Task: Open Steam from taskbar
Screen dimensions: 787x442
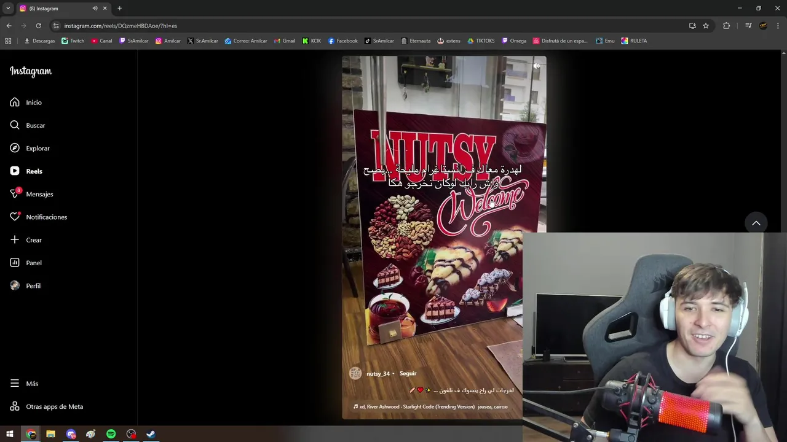Action: click(x=151, y=434)
